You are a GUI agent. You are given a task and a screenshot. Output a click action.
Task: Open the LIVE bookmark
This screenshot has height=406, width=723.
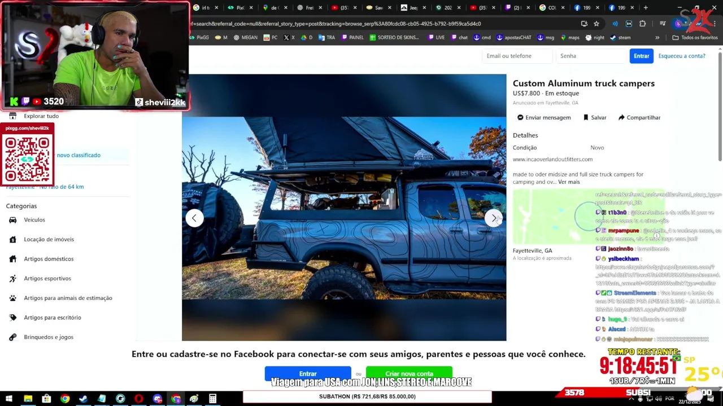pos(437,38)
